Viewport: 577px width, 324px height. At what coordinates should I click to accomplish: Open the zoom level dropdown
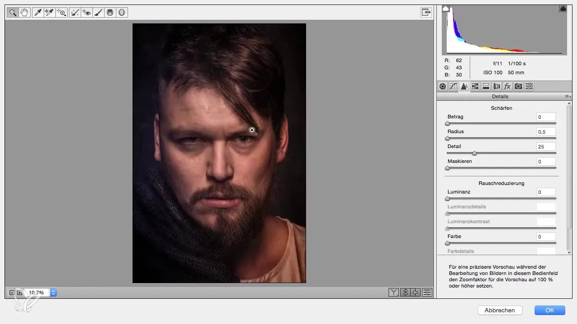(54, 292)
